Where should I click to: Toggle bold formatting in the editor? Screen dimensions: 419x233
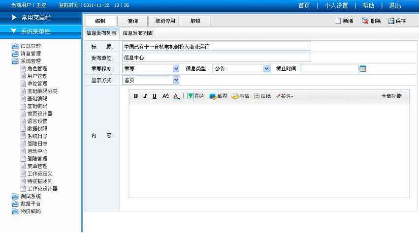[x=136, y=96]
